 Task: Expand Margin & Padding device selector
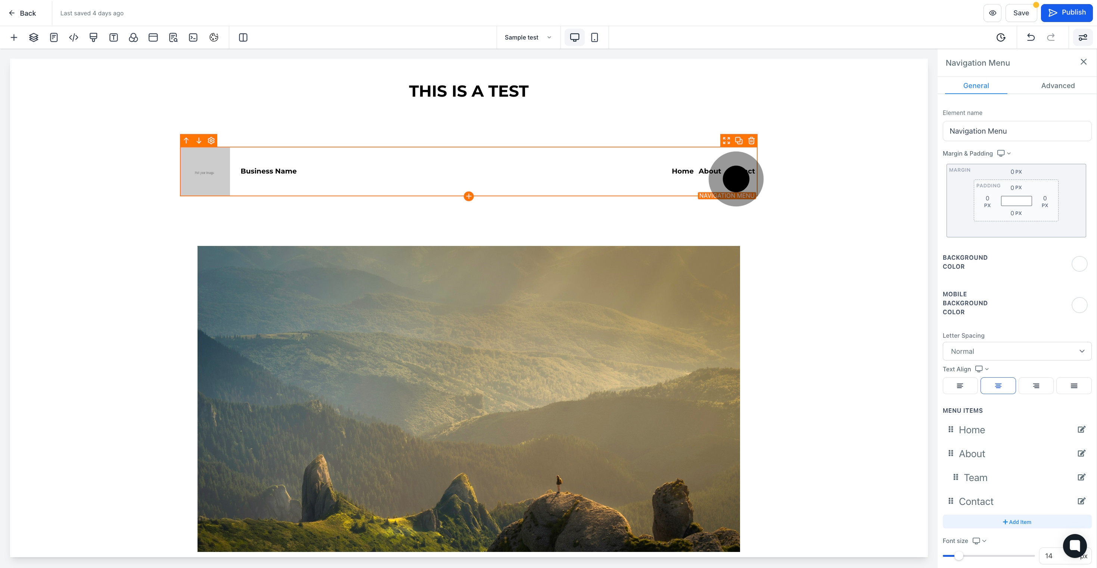click(x=1004, y=153)
